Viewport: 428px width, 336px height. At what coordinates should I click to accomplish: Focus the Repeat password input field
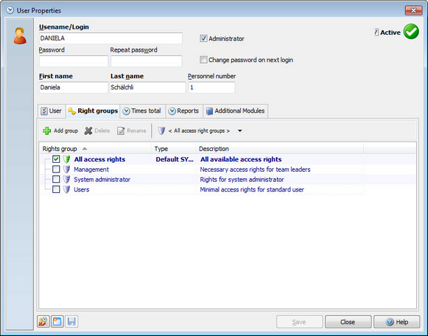(x=147, y=61)
